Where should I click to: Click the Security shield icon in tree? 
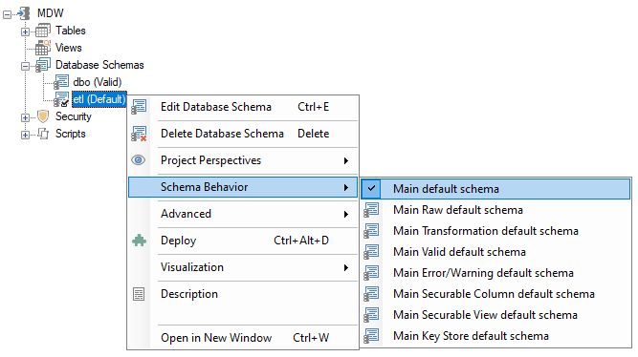click(43, 116)
